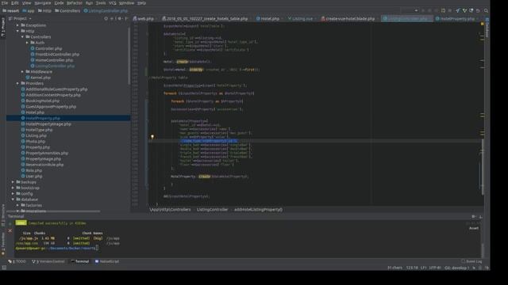508x285 pixels.
Task: Expand the factories folder
Action: click(x=17, y=205)
